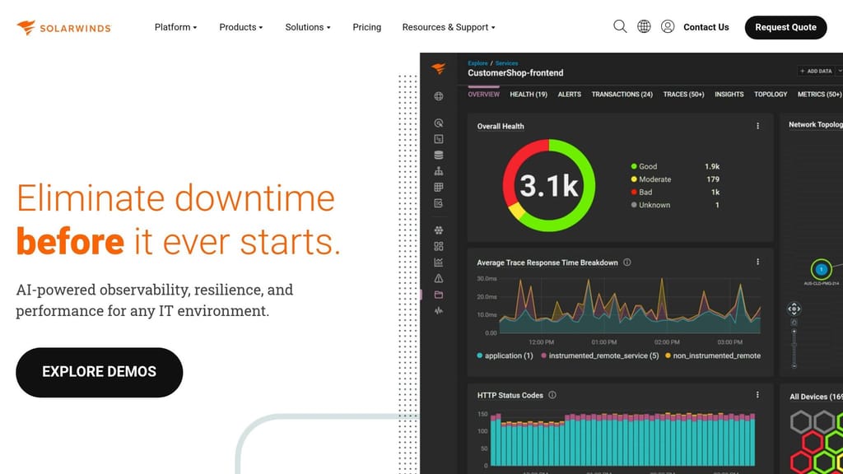The height and width of the screenshot is (474, 843).
Task: Select the search-analyze icon in dashboard sidebar
Action: click(439, 123)
